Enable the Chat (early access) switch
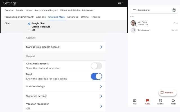 (x=96, y=66)
